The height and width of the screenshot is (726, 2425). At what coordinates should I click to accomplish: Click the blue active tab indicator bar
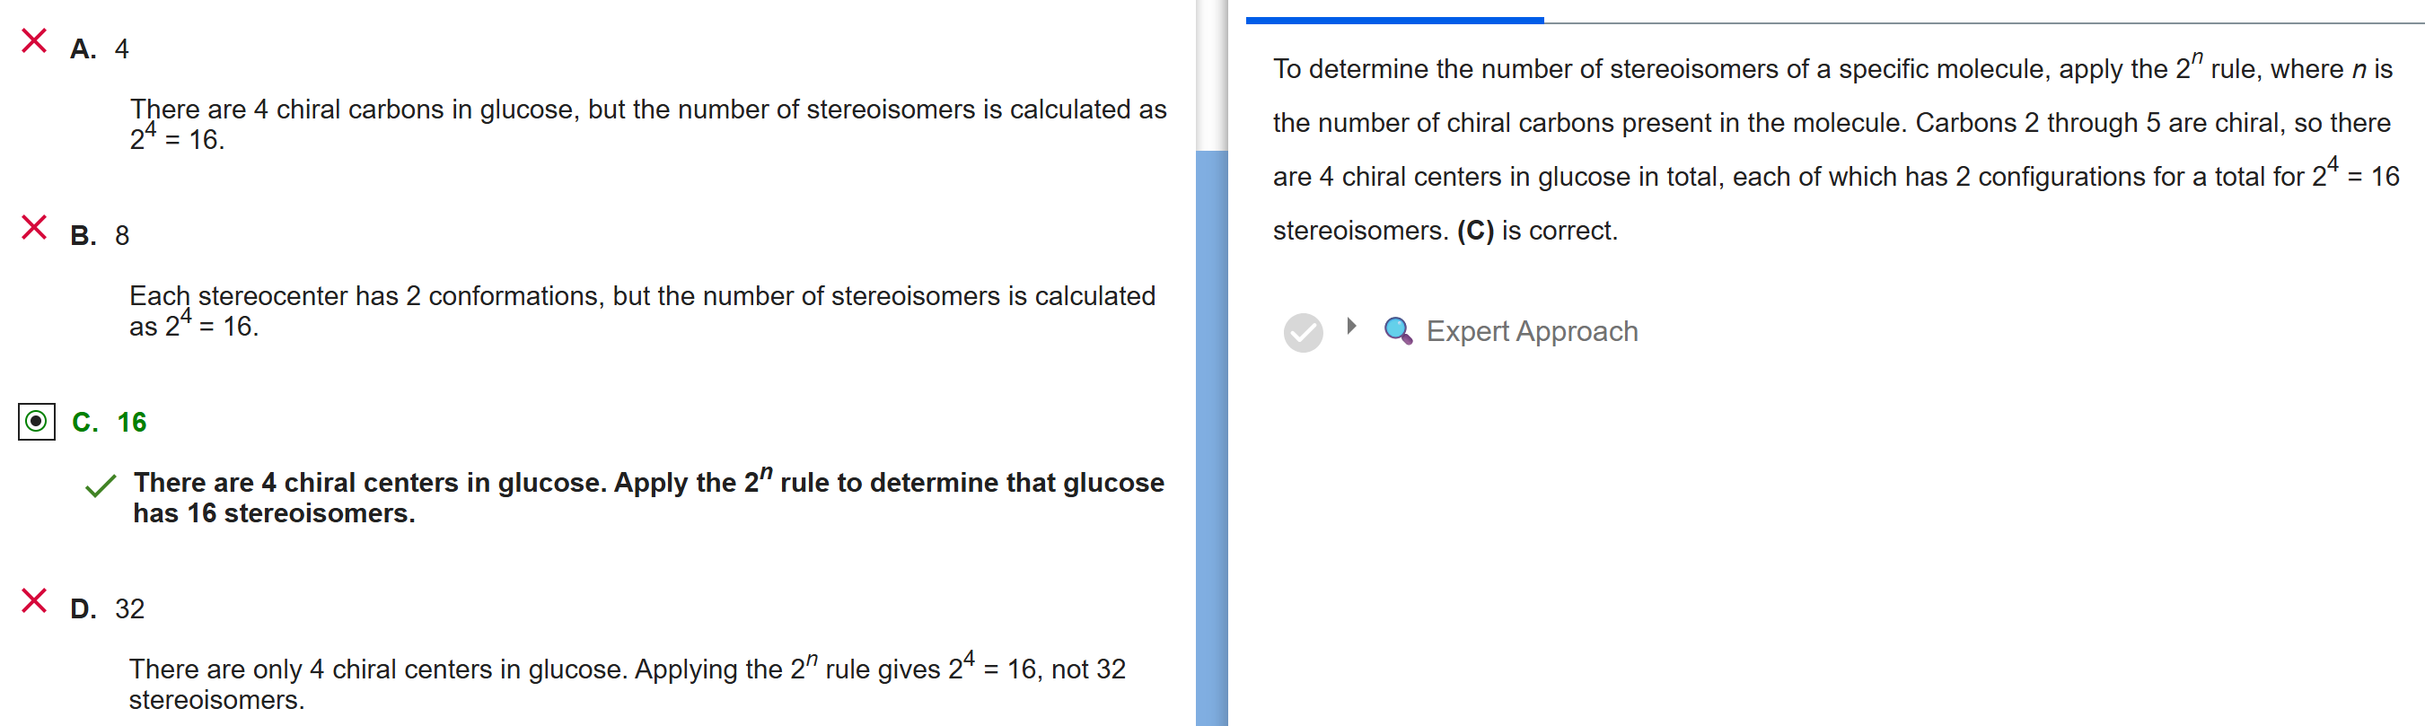pyautogui.click(x=1393, y=20)
